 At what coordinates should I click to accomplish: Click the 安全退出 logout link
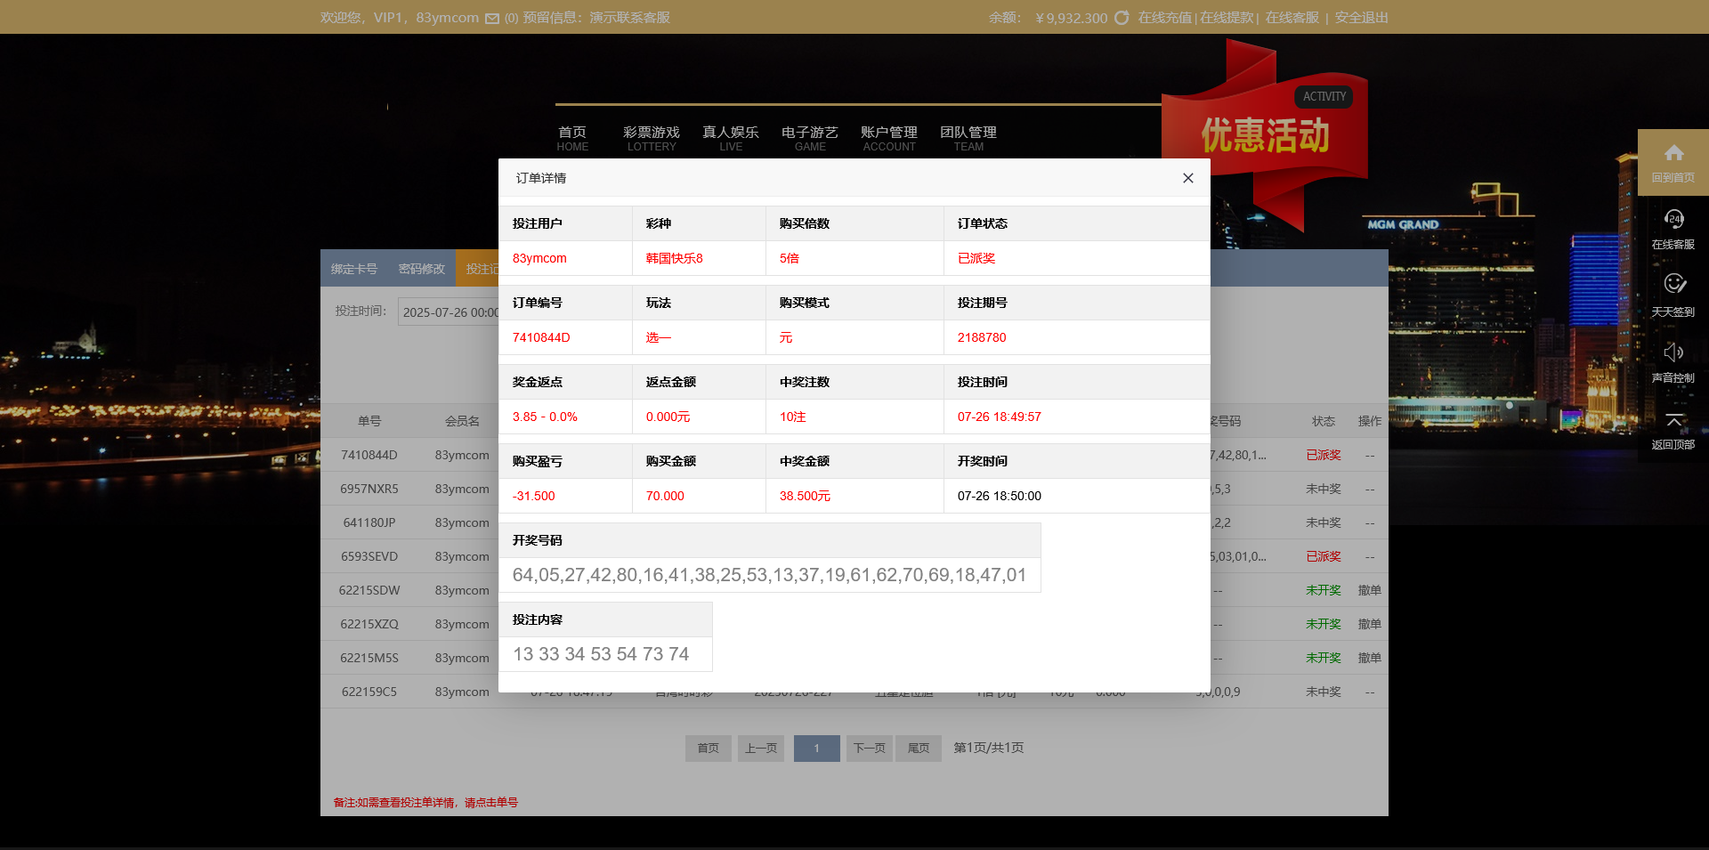(1361, 18)
